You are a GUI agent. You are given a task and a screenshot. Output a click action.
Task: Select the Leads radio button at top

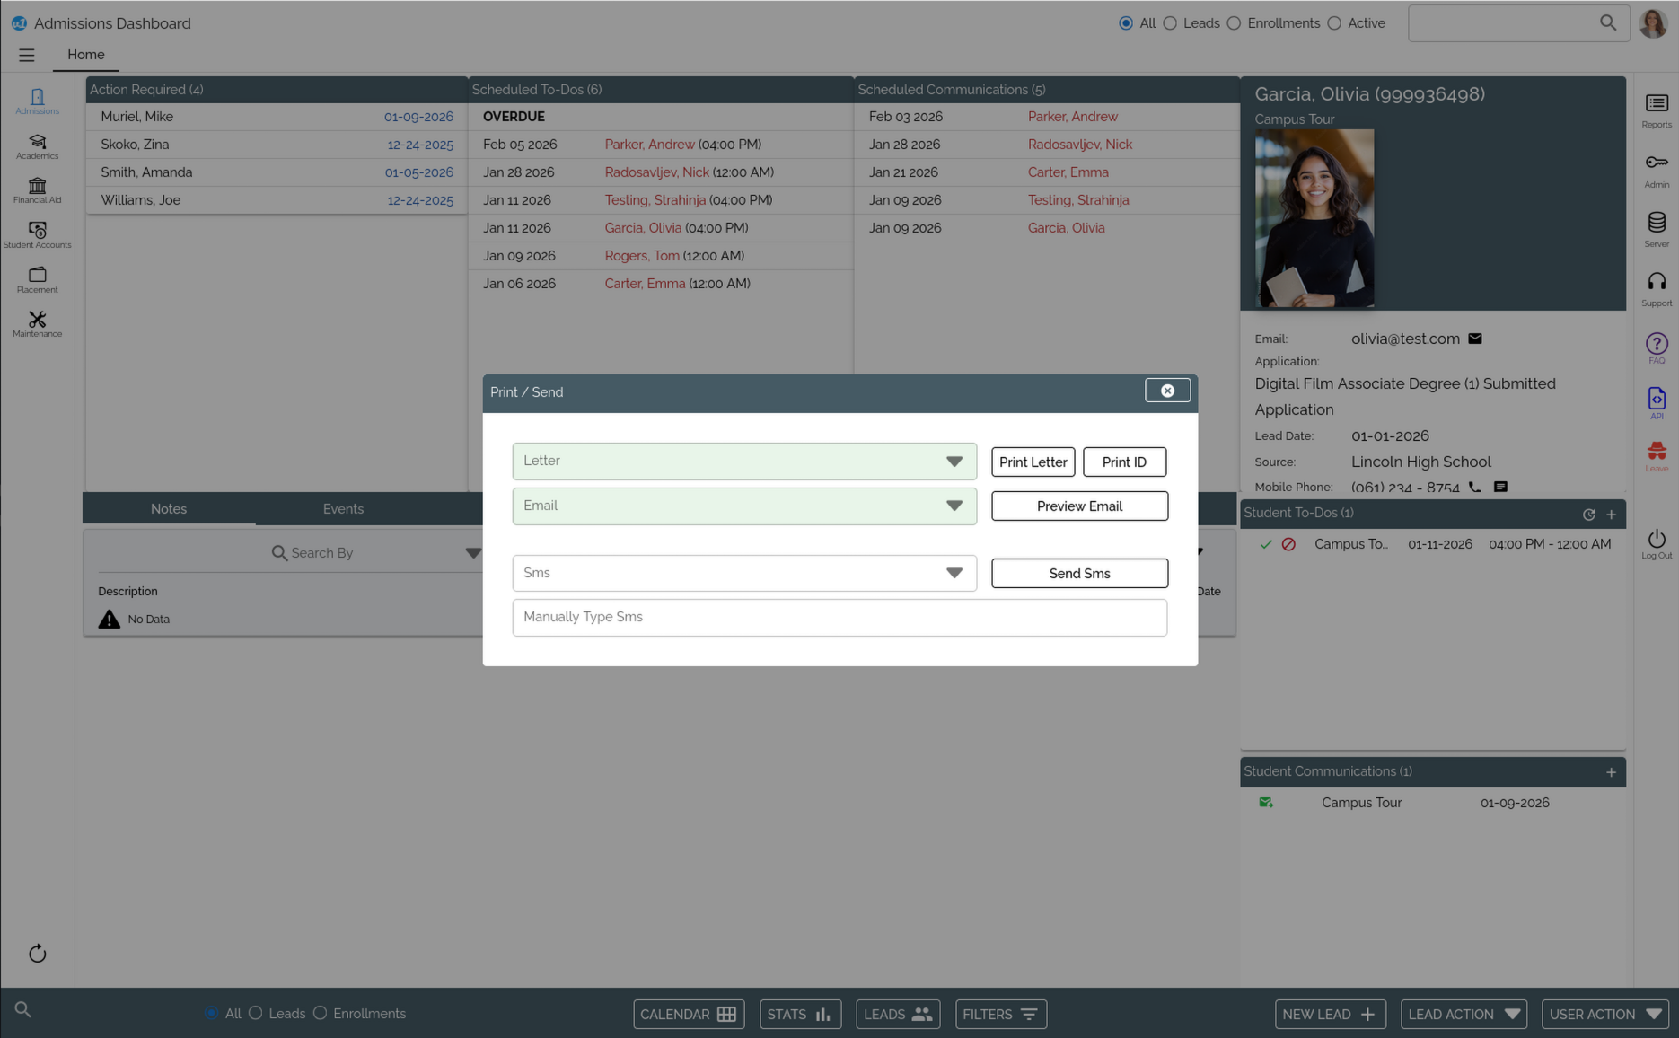tap(1170, 23)
